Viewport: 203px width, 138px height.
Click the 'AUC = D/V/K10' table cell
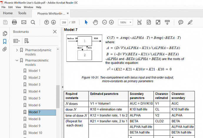(141, 103)
